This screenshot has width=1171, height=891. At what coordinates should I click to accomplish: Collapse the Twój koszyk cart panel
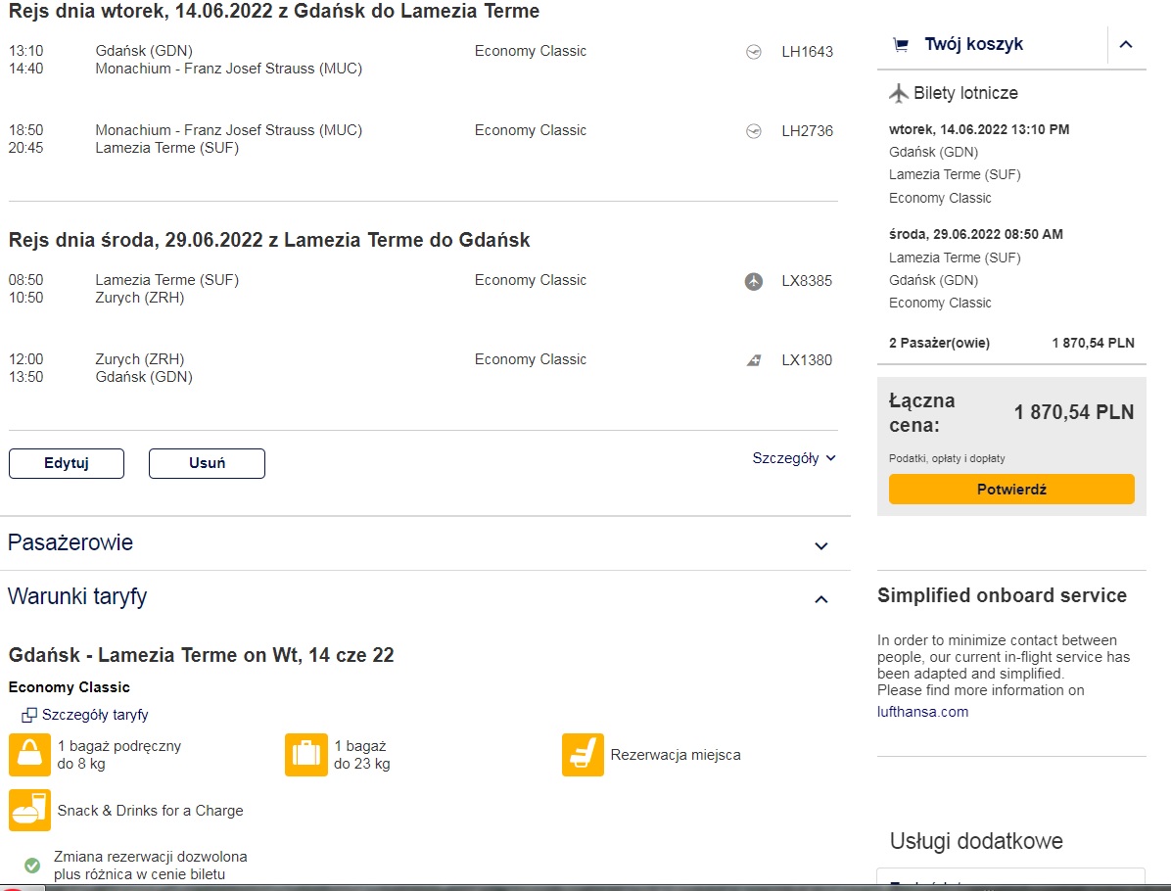tap(1125, 45)
